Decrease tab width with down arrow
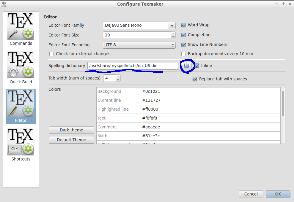 pos(118,80)
